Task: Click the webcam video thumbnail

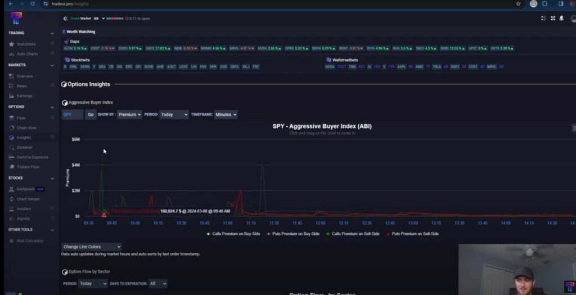Action: click(x=517, y=269)
